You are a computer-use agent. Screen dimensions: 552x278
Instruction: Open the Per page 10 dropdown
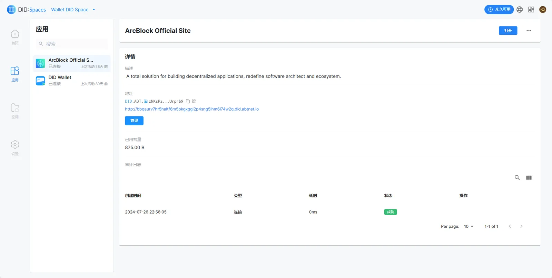[469, 226]
